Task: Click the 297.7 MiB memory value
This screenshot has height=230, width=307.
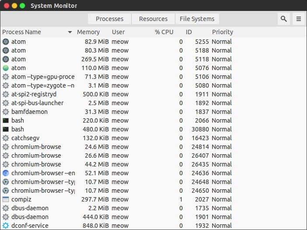Action: click(x=95, y=199)
